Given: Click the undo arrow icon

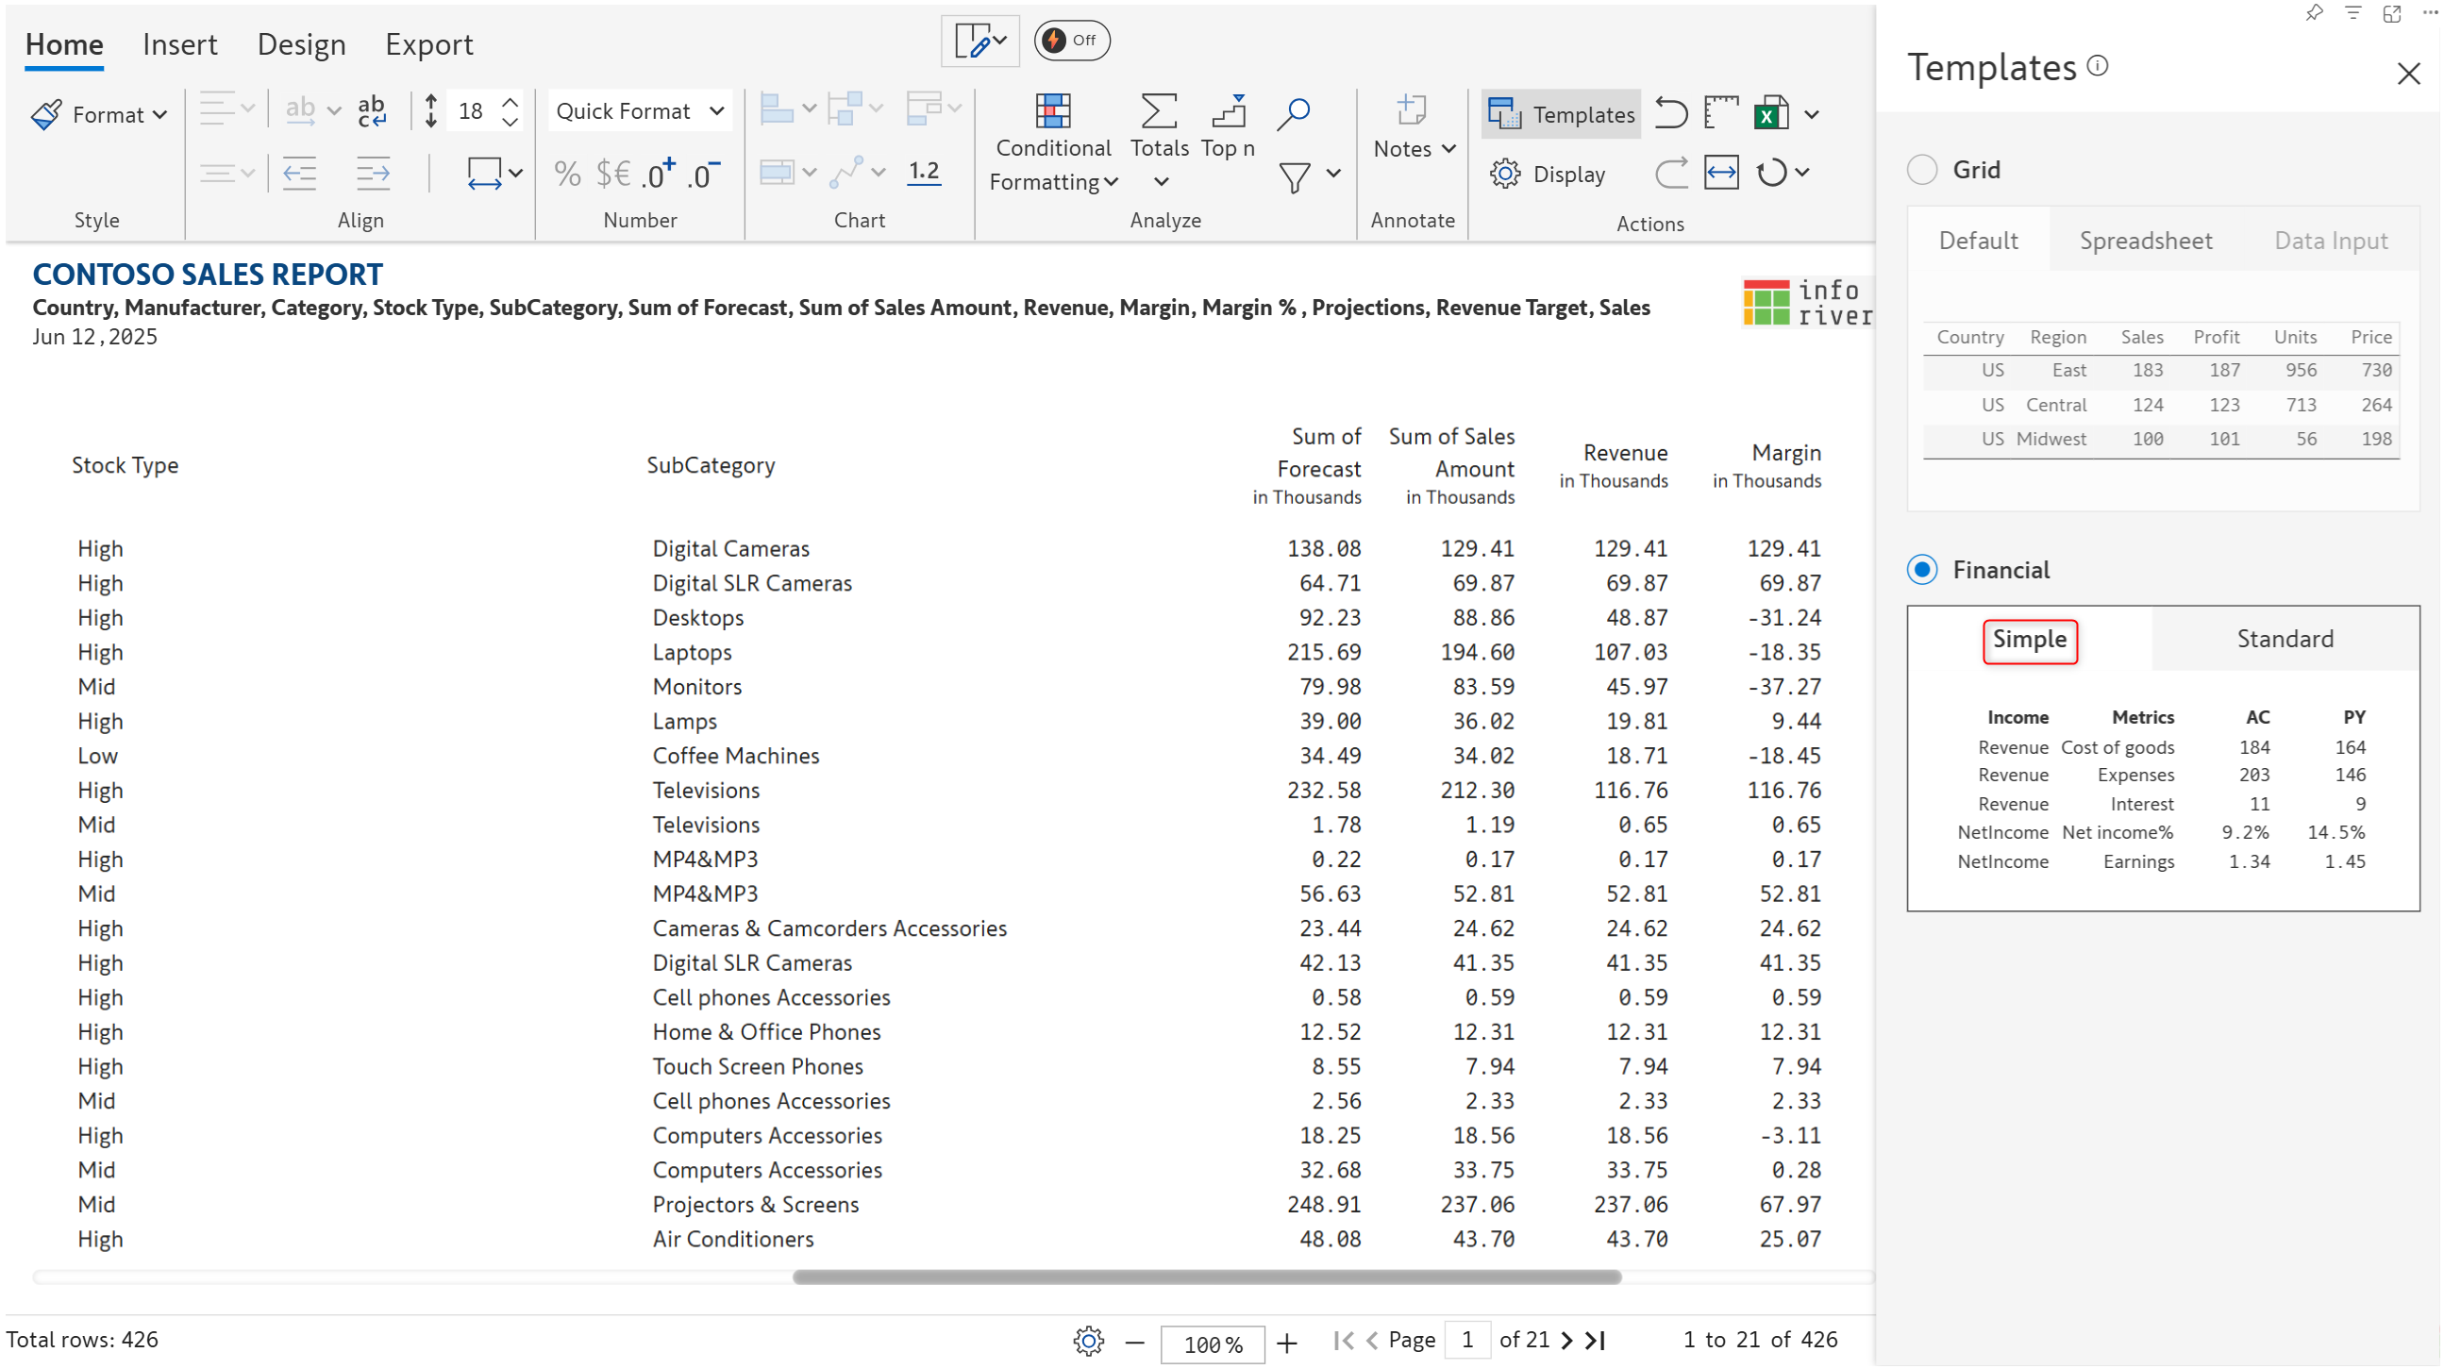Looking at the screenshot, I should point(1670,114).
